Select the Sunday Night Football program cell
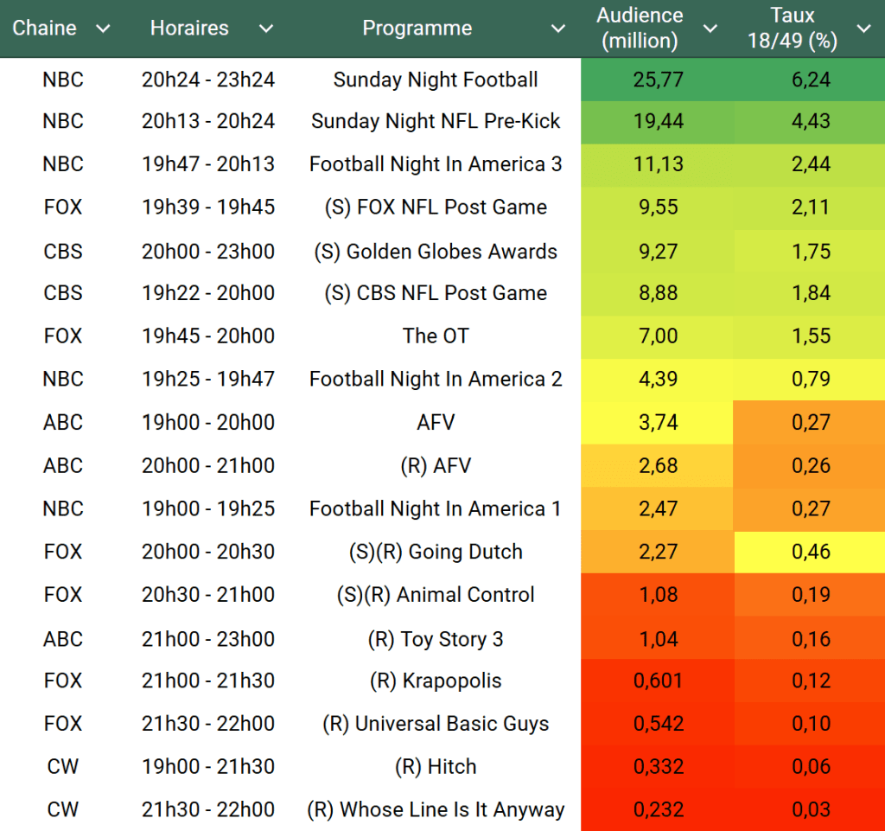 coord(436,80)
